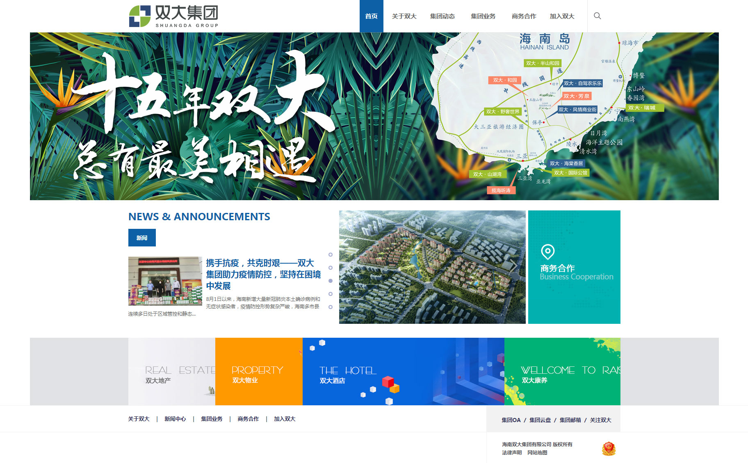This screenshot has width=748, height=463.
Task: Click the search magnifier icon
Action: 597,16
